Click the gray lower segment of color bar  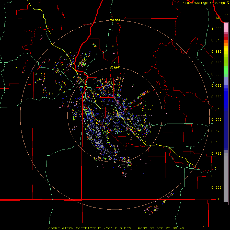pos(226,178)
